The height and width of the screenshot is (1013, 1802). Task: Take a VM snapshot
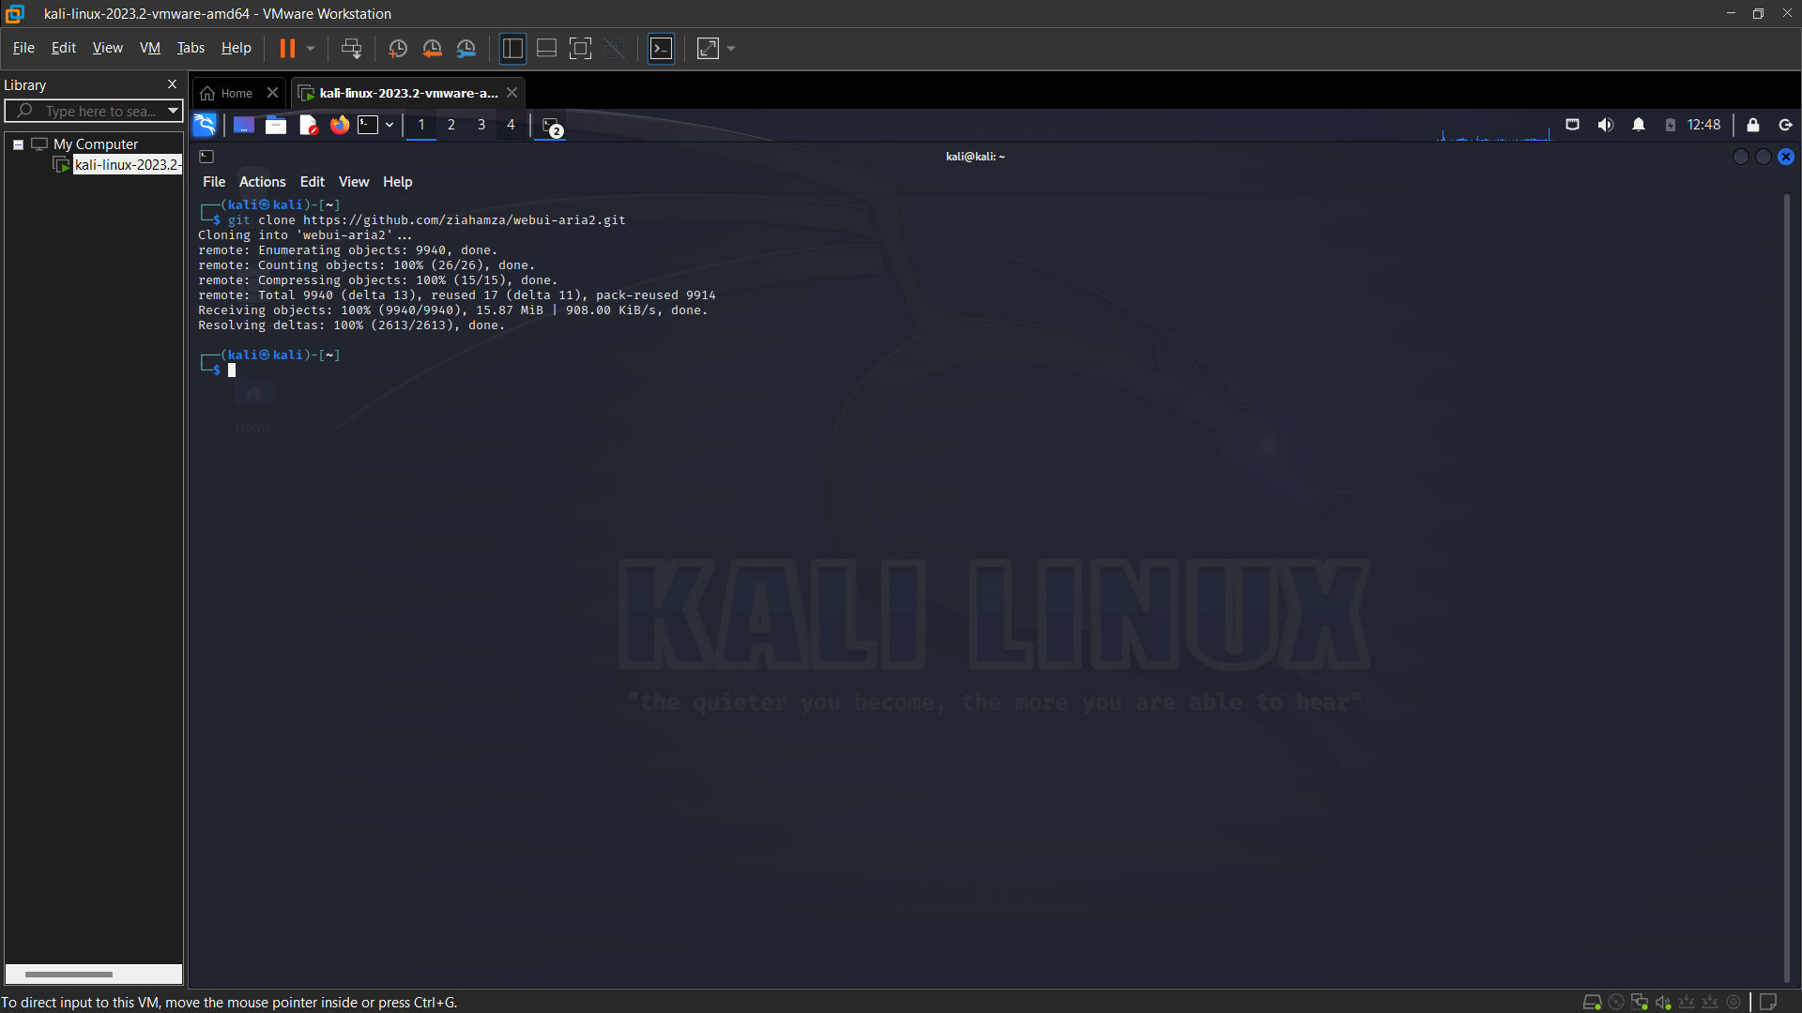[x=397, y=48]
